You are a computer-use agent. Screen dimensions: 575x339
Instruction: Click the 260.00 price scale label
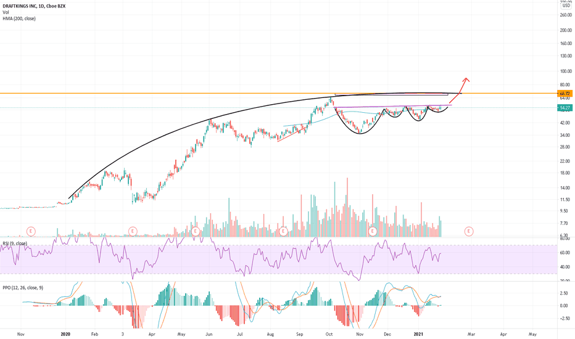click(x=566, y=15)
